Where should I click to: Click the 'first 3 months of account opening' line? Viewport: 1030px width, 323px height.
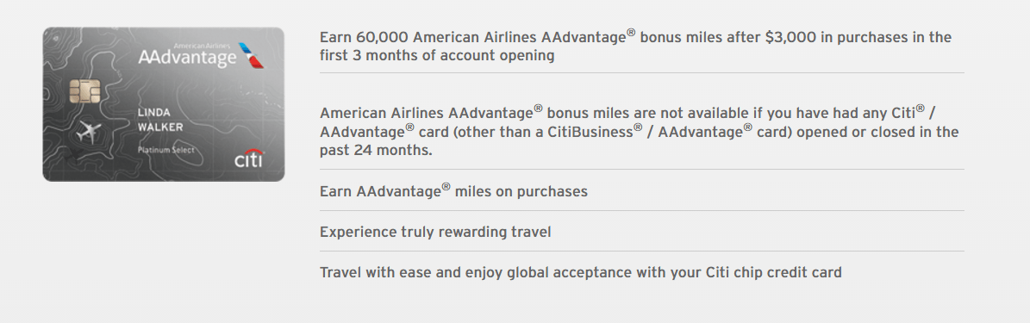click(437, 56)
